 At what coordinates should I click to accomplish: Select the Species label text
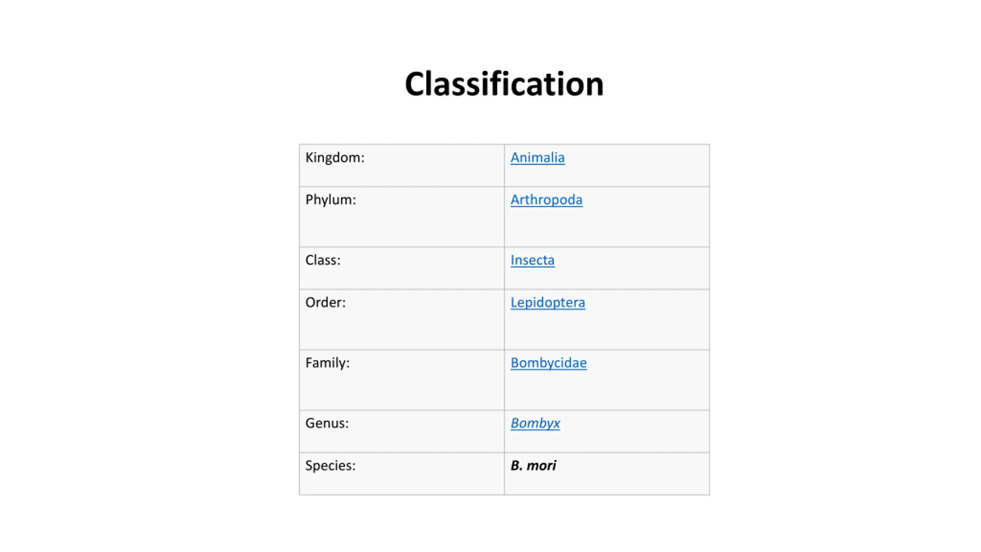point(330,465)
